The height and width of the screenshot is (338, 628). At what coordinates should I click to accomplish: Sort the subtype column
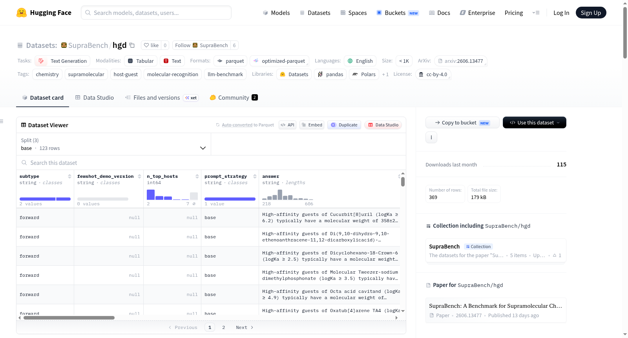(69, 176)
